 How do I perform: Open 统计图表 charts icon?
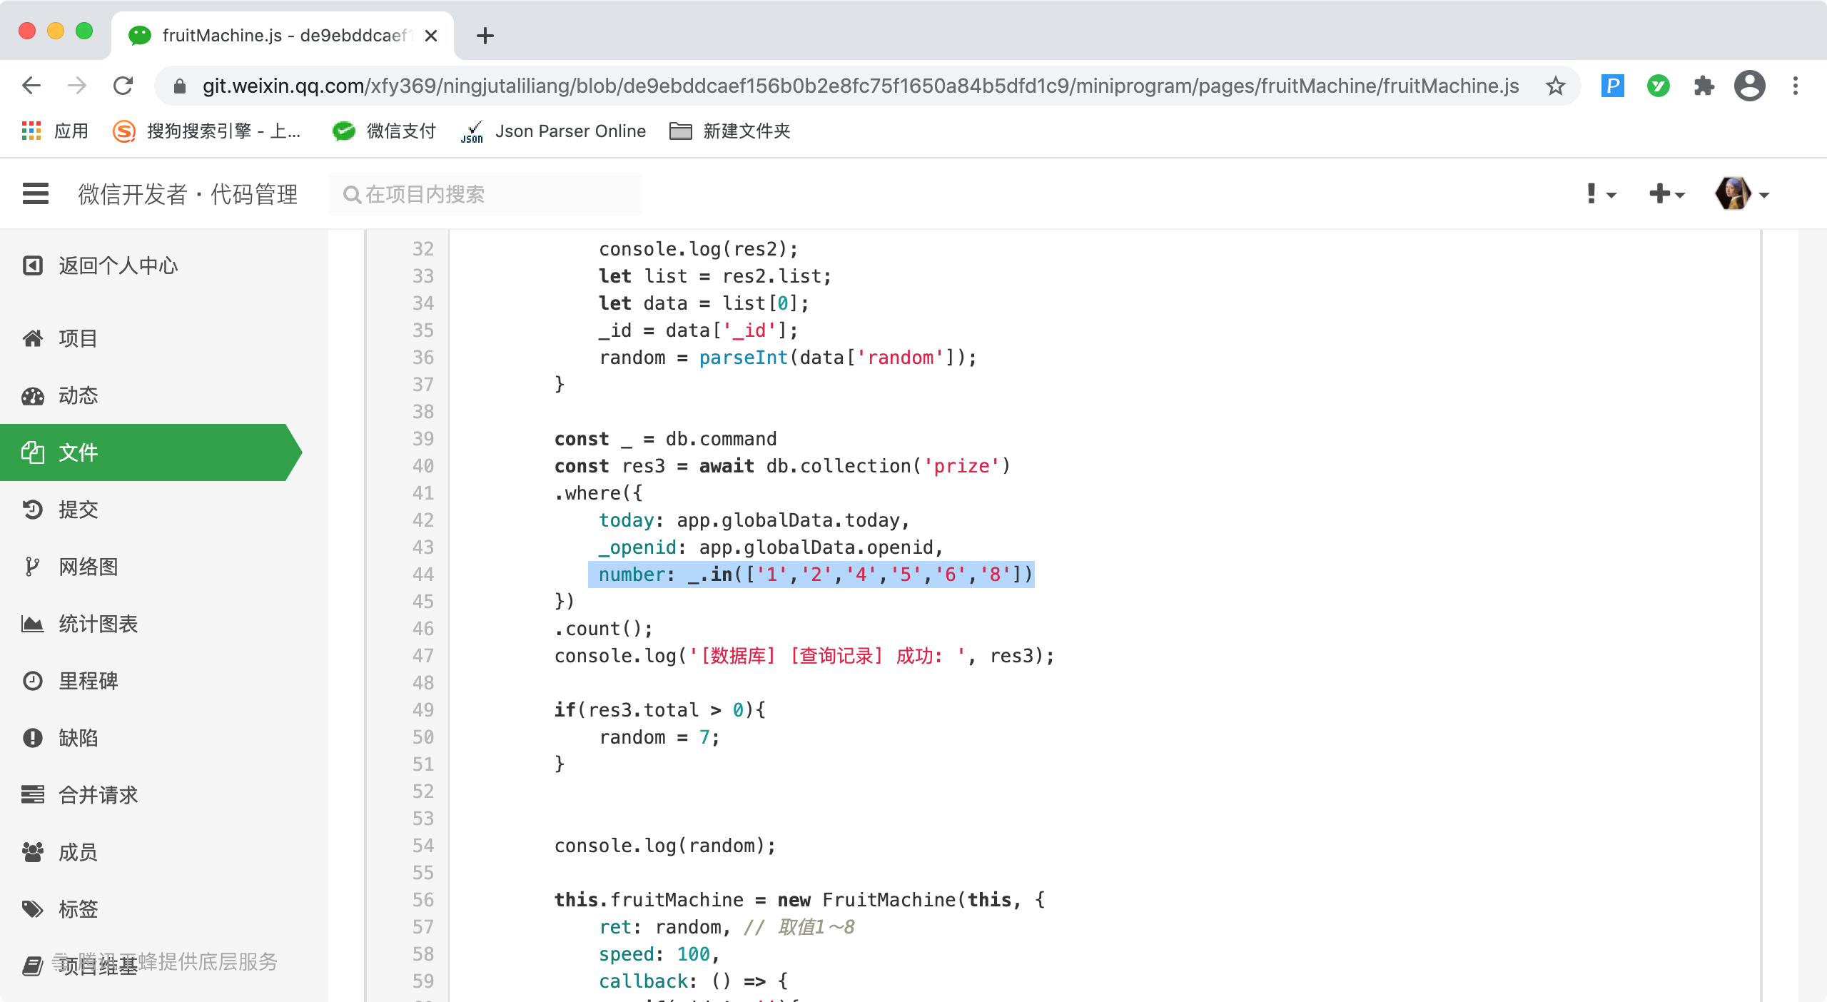pyautogui.click(x=33, y=624)
